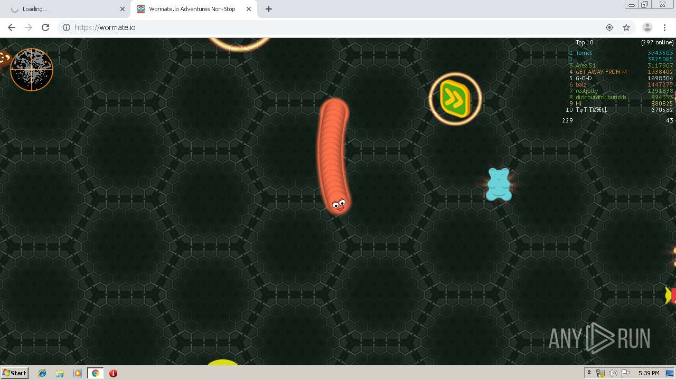Switch to Wormate.io Adventures Non-Stop tab

pyautogui.click(x=193, y=9)
